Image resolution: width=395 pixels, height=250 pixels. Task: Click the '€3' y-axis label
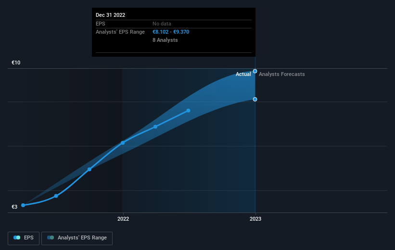(x=14, y=207)
